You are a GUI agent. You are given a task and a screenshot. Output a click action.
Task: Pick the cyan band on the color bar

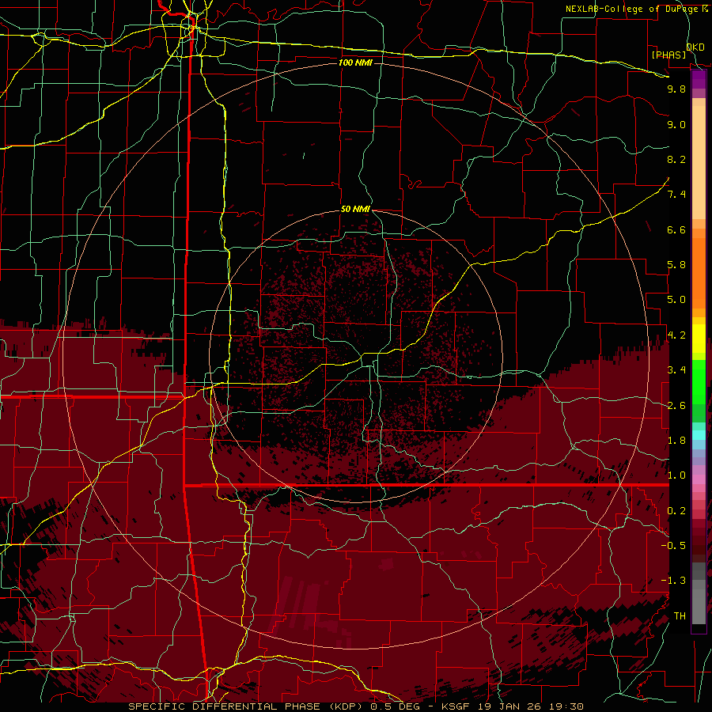[699, 435]
